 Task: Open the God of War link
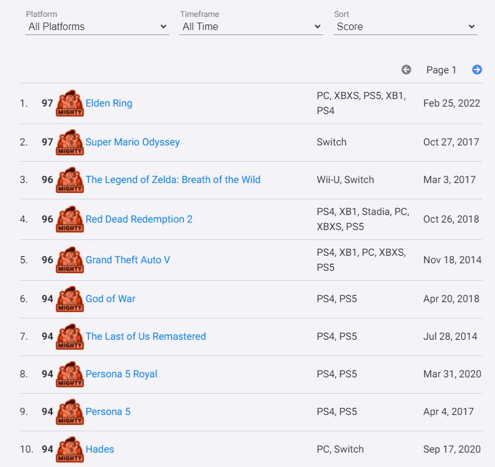click(110, 299)
